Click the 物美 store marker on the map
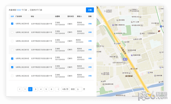This screenshot has width=171, height=104. 148,72
